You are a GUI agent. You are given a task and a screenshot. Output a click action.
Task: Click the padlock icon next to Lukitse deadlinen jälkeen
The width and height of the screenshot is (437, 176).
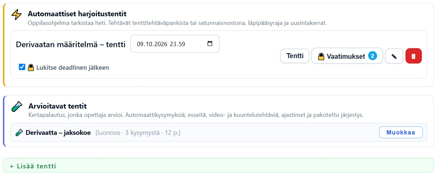31,68
